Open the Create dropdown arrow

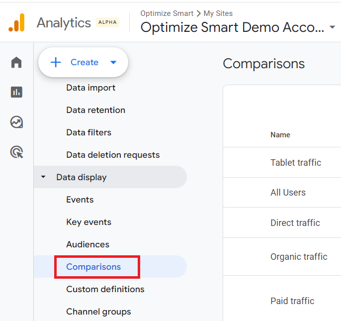tap(113, 63)
